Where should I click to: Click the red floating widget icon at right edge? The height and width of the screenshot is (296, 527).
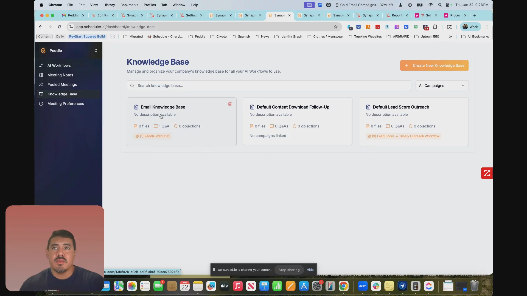coord(487,173)
